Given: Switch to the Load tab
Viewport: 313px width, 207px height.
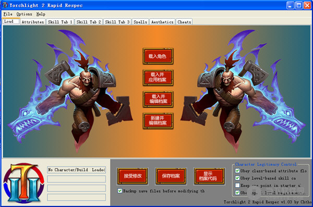Looking at the screenshot, I should point(11,21).
